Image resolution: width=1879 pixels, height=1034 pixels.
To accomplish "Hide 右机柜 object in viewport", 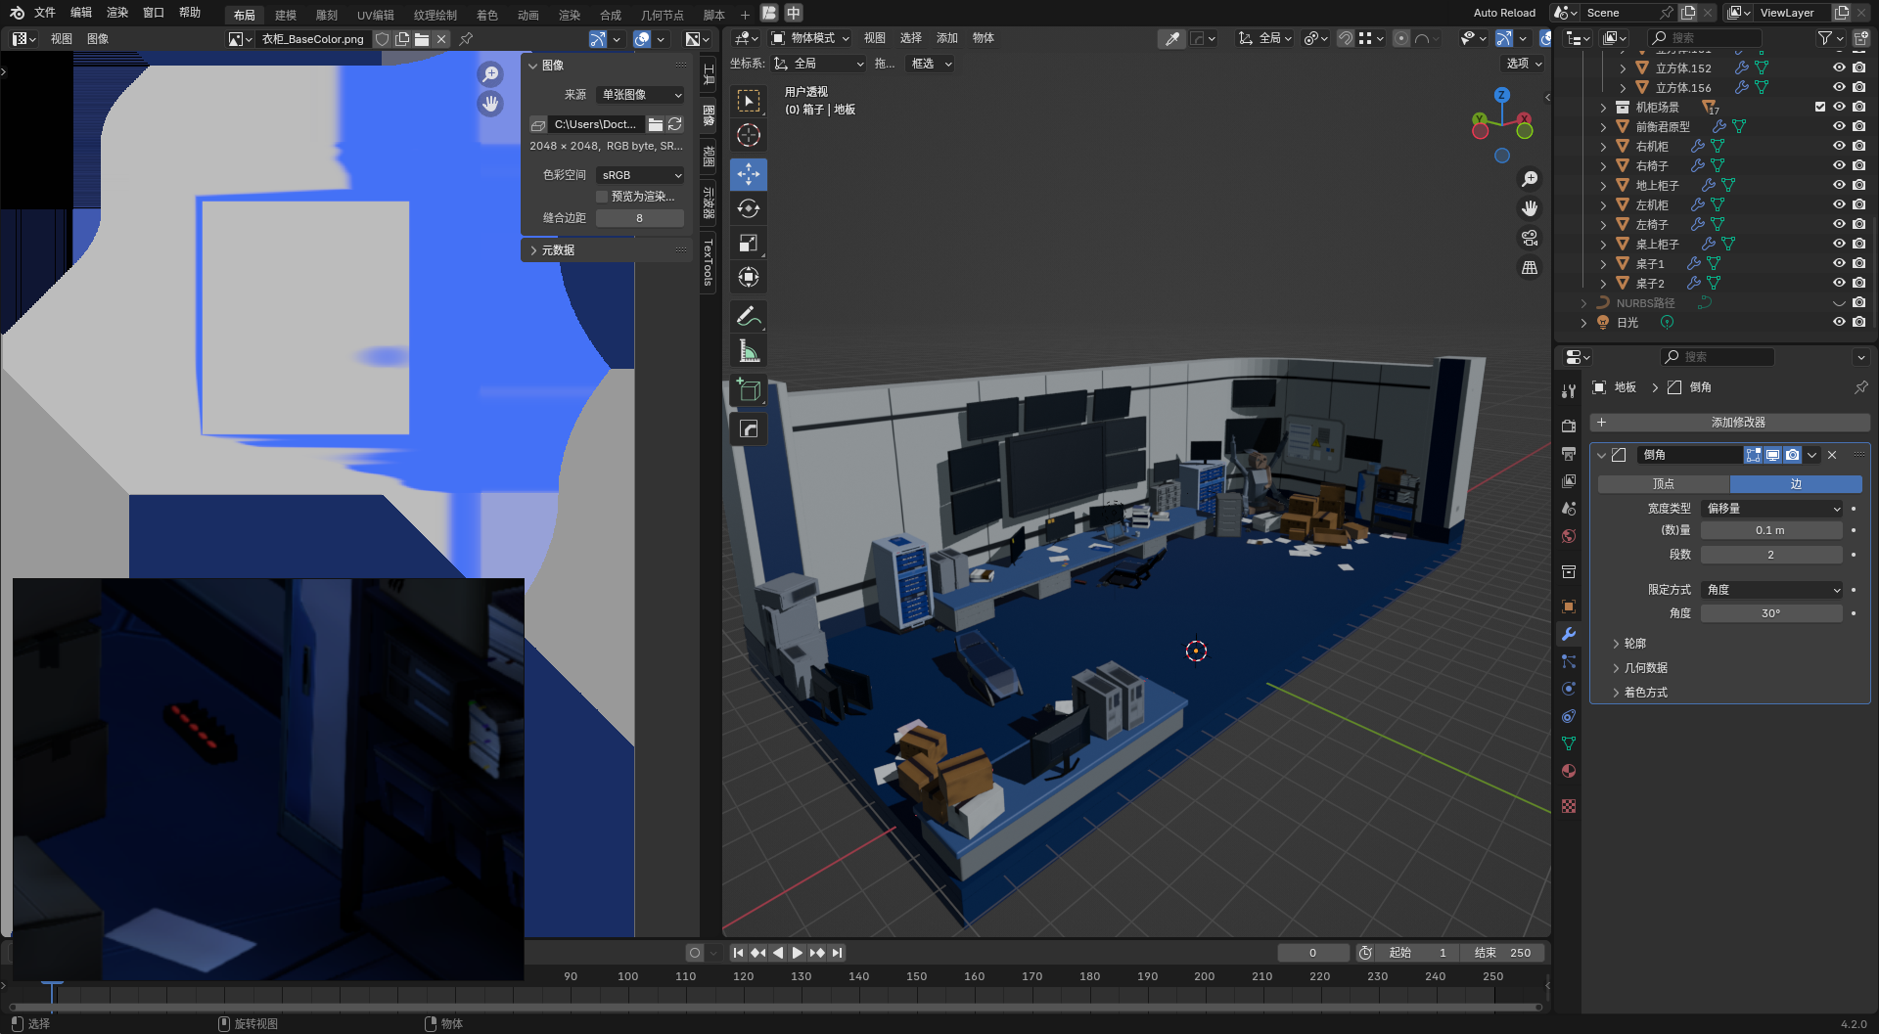I will tap(1839, 146).
